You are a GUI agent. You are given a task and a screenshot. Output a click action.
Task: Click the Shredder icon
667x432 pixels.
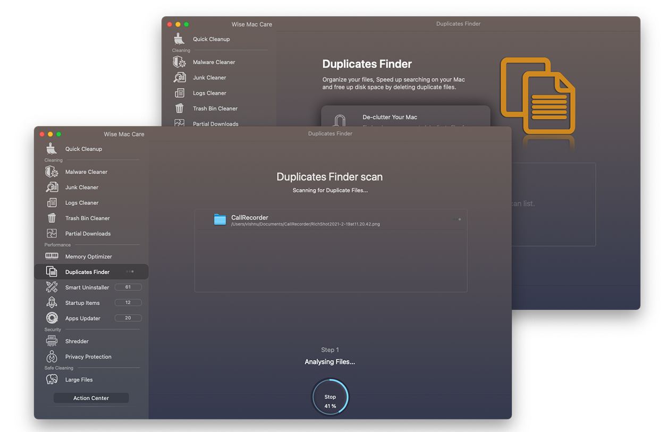tap(52, 341)
